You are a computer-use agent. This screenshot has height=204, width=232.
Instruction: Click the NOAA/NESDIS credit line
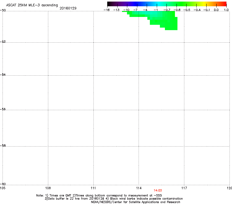[x=135, y=202]
